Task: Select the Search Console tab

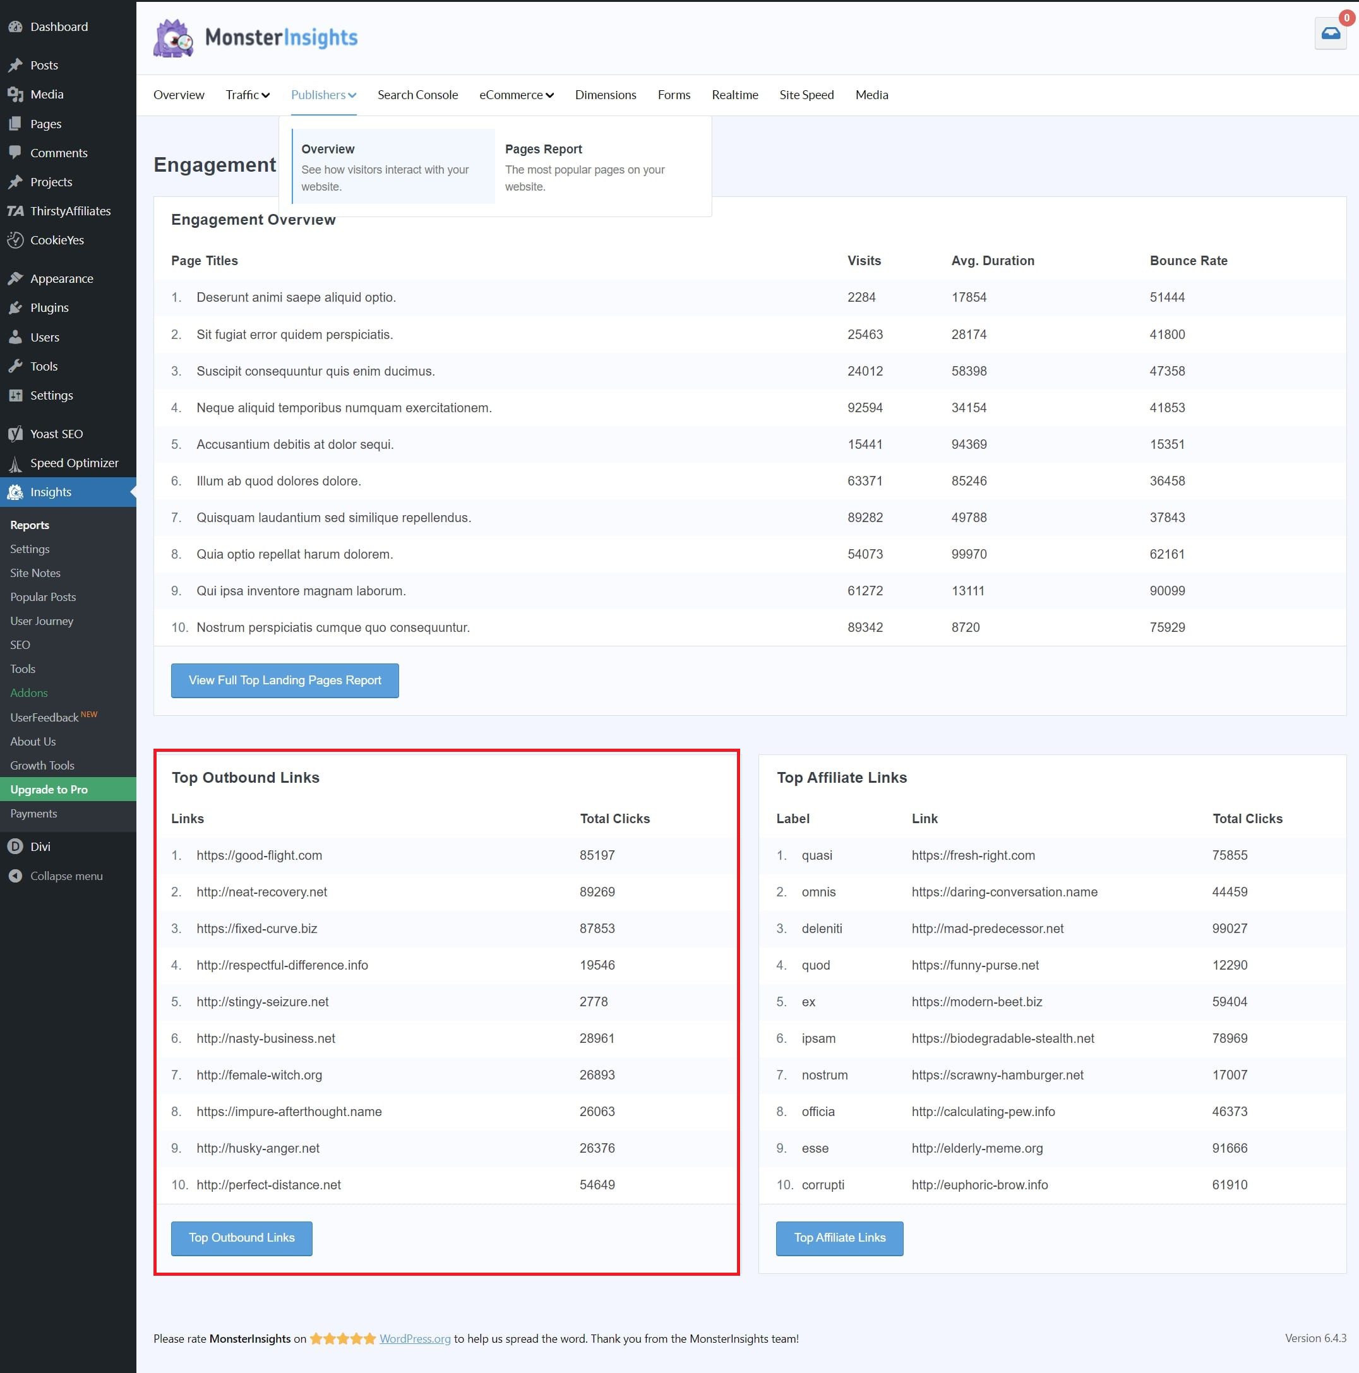Action: point(418,95)
